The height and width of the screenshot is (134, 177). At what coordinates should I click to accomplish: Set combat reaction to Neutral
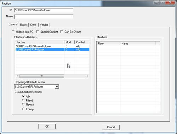click(23, 105)
